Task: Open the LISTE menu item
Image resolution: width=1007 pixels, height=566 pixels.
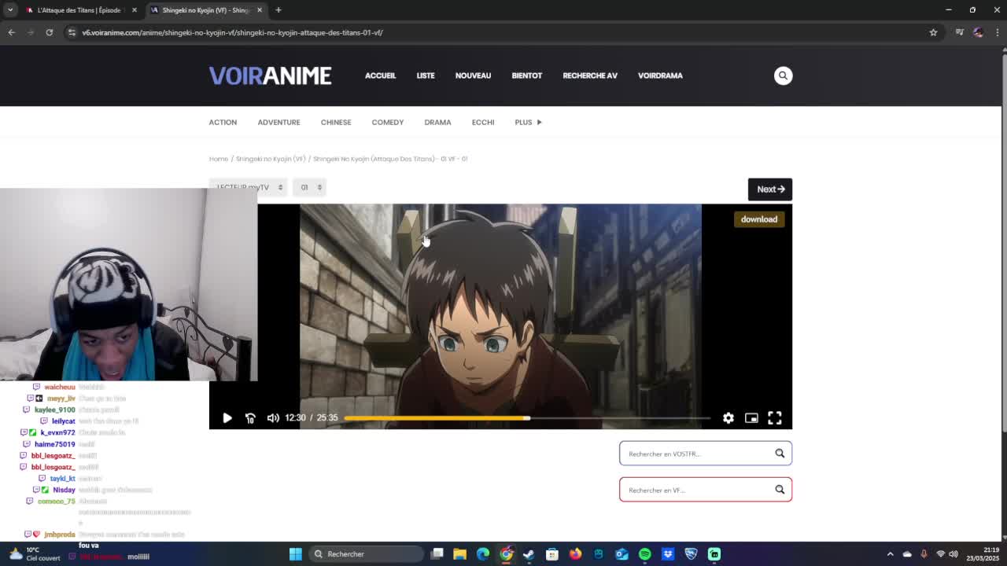Action: (x=426, y=75)
